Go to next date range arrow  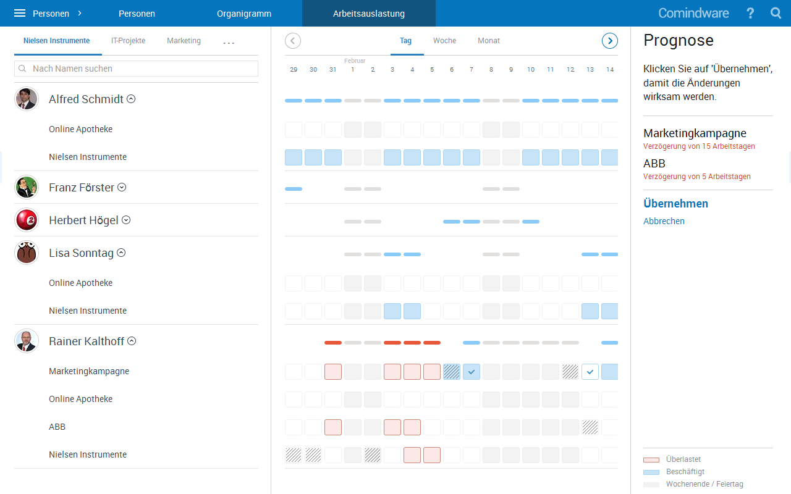pyautogui.click(x=610, y=41)
